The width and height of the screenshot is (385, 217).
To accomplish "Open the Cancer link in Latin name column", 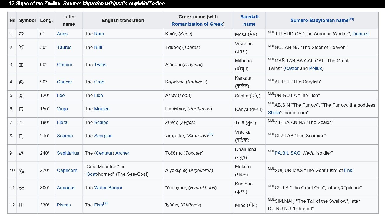I will pos(64,82).
